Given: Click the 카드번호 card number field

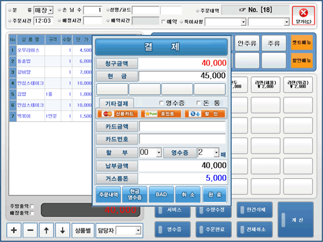Looking at the screenshot, I should coord(182,139).
